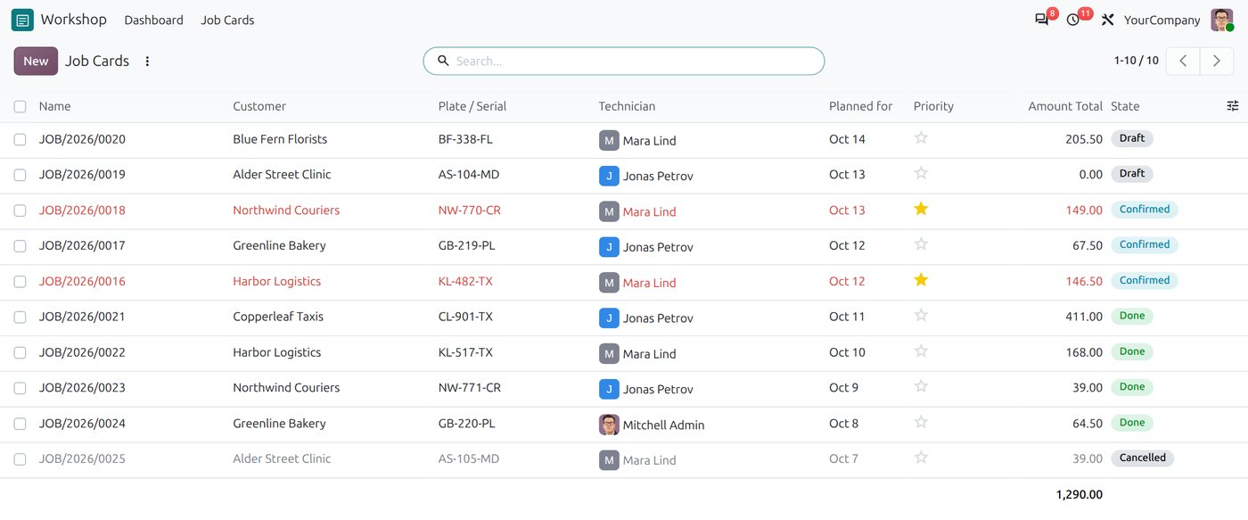Click the Workshop app title
The height and width of the screenshot is (520, 1248).
(73, 20)
